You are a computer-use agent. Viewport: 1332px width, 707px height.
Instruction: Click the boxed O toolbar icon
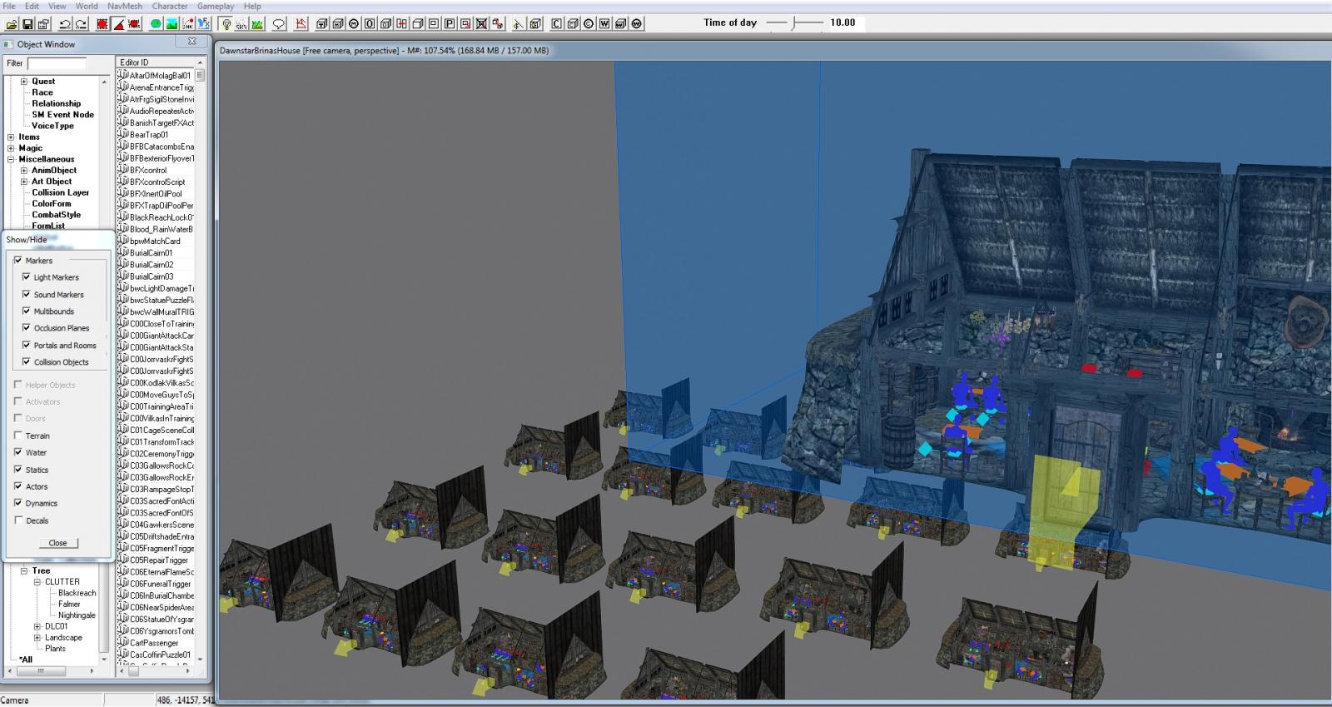click(x=370, y=24)
